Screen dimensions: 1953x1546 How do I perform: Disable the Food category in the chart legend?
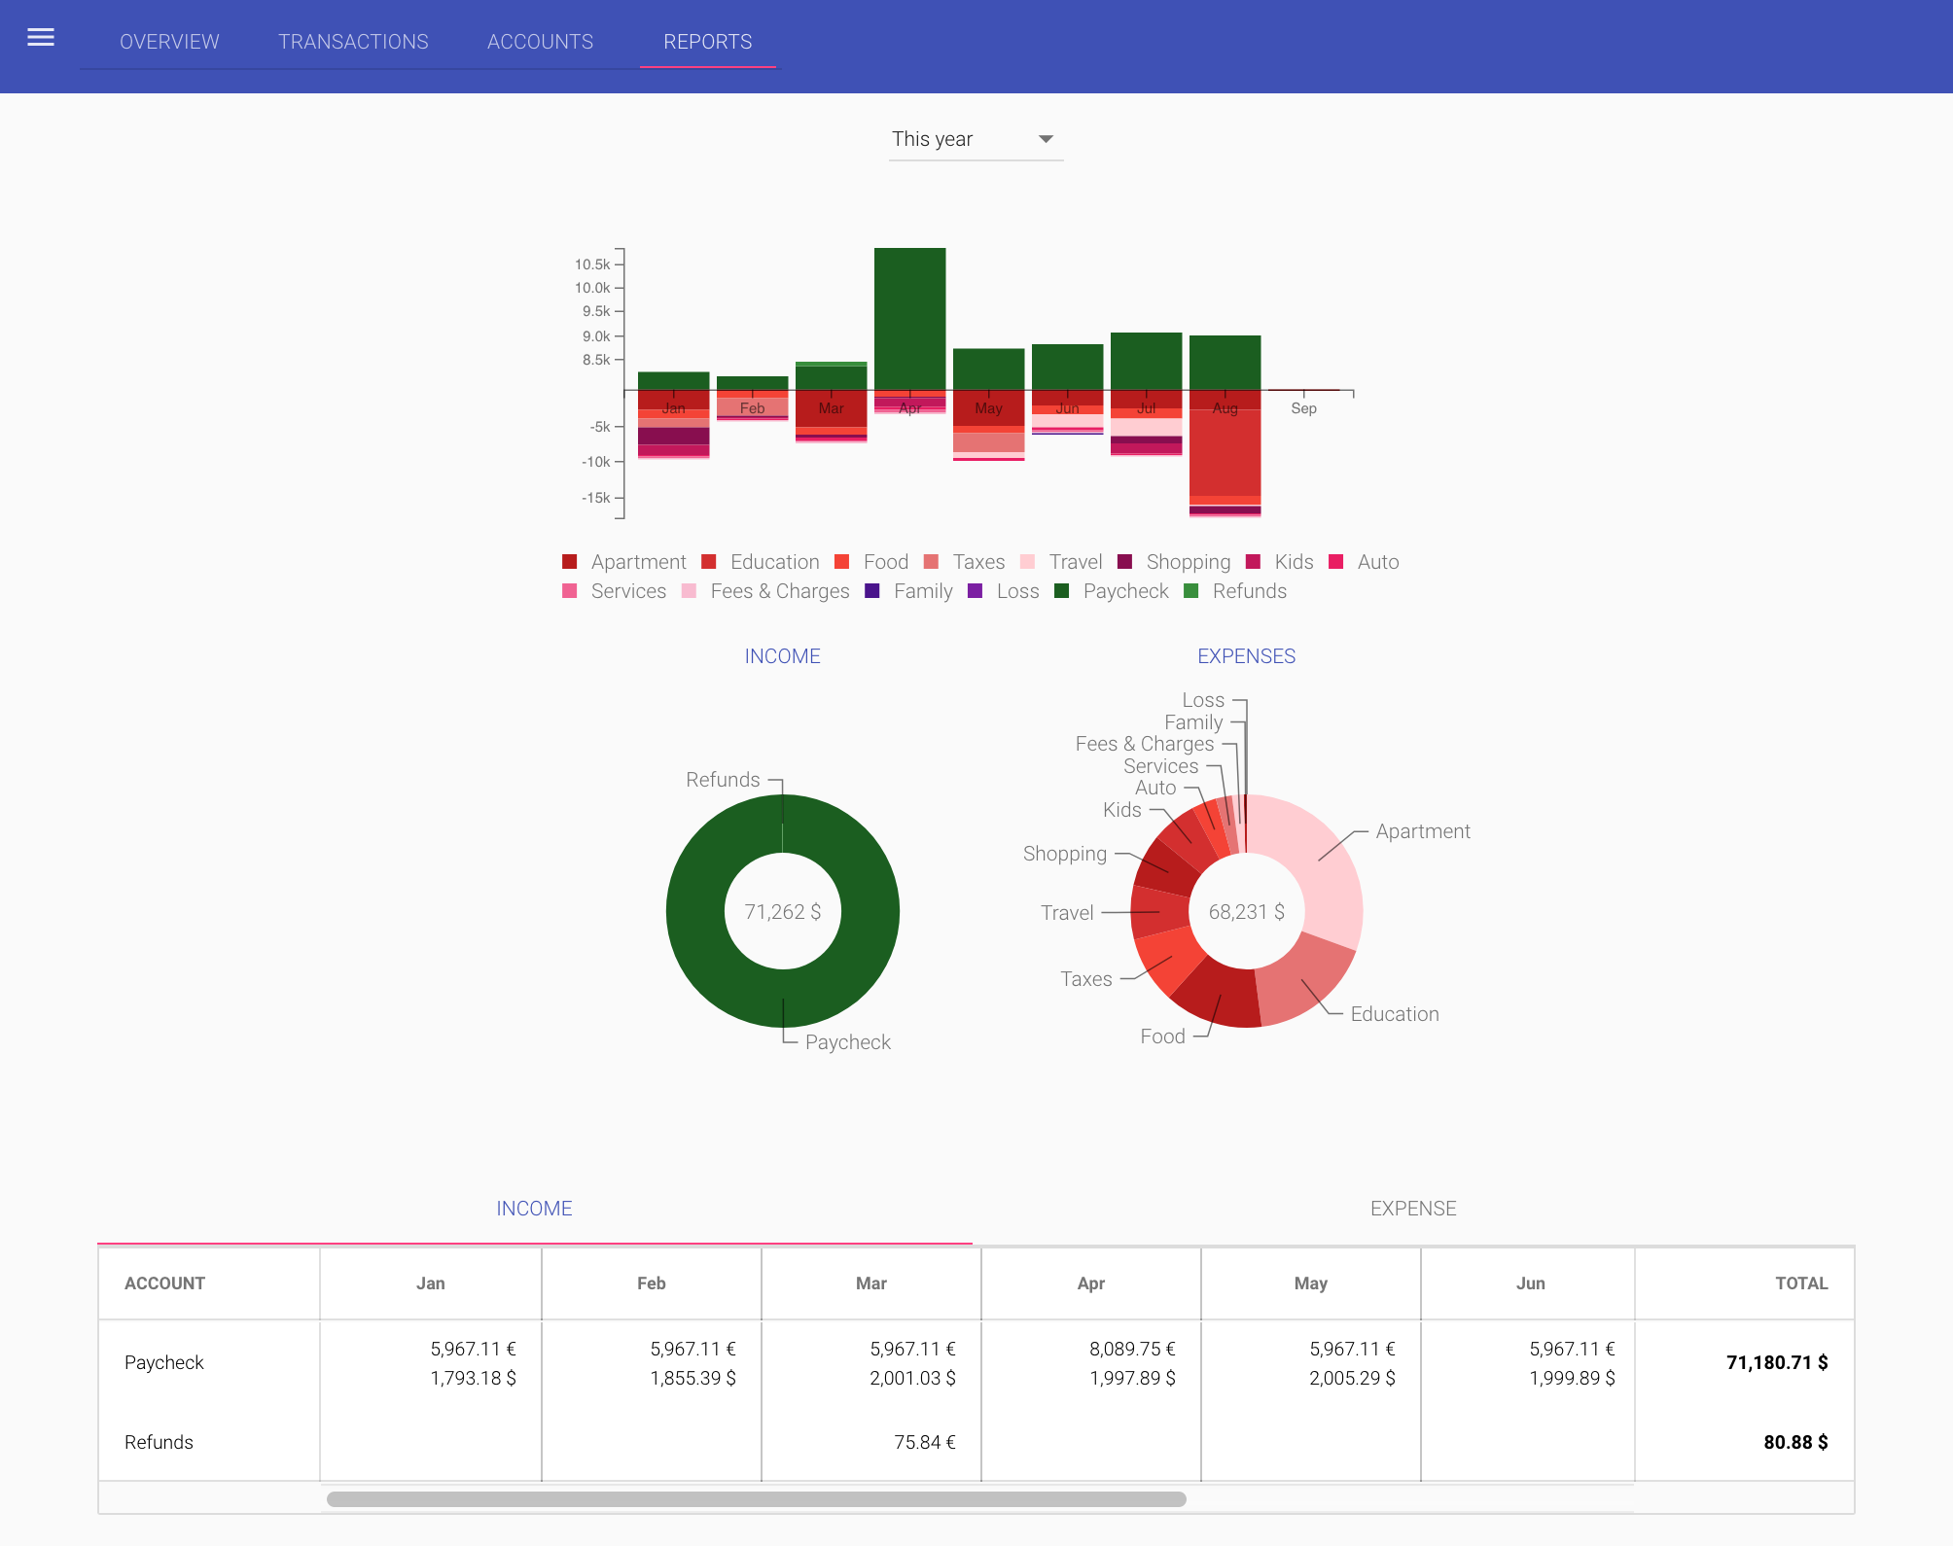[x=884, y=562]
